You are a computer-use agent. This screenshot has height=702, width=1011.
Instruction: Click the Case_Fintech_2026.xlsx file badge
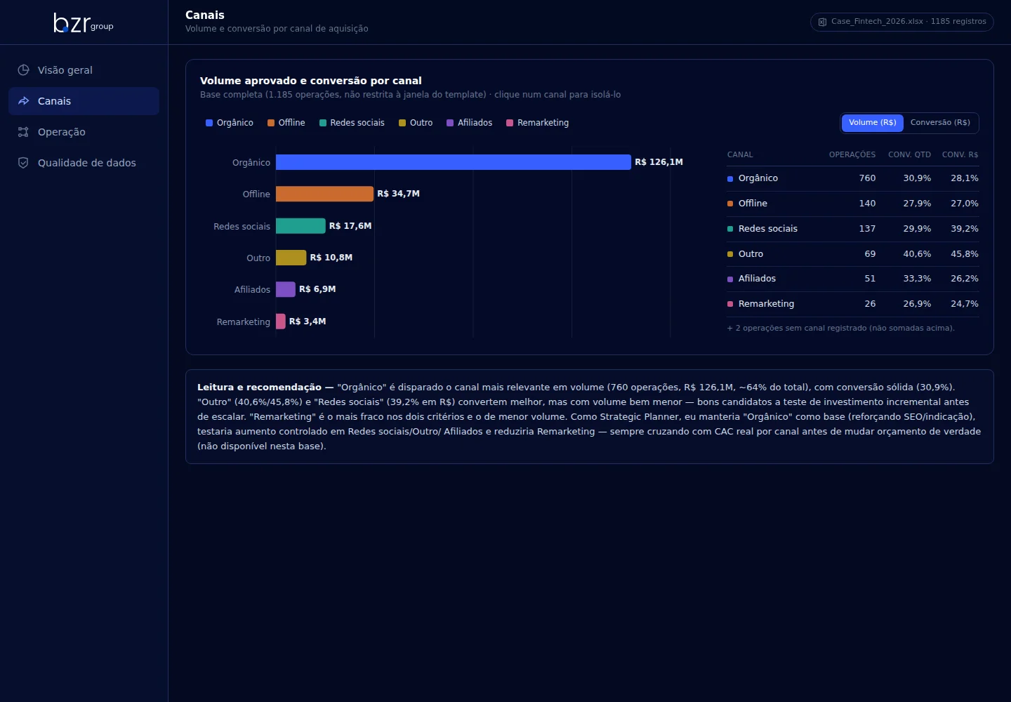point(902,22)
